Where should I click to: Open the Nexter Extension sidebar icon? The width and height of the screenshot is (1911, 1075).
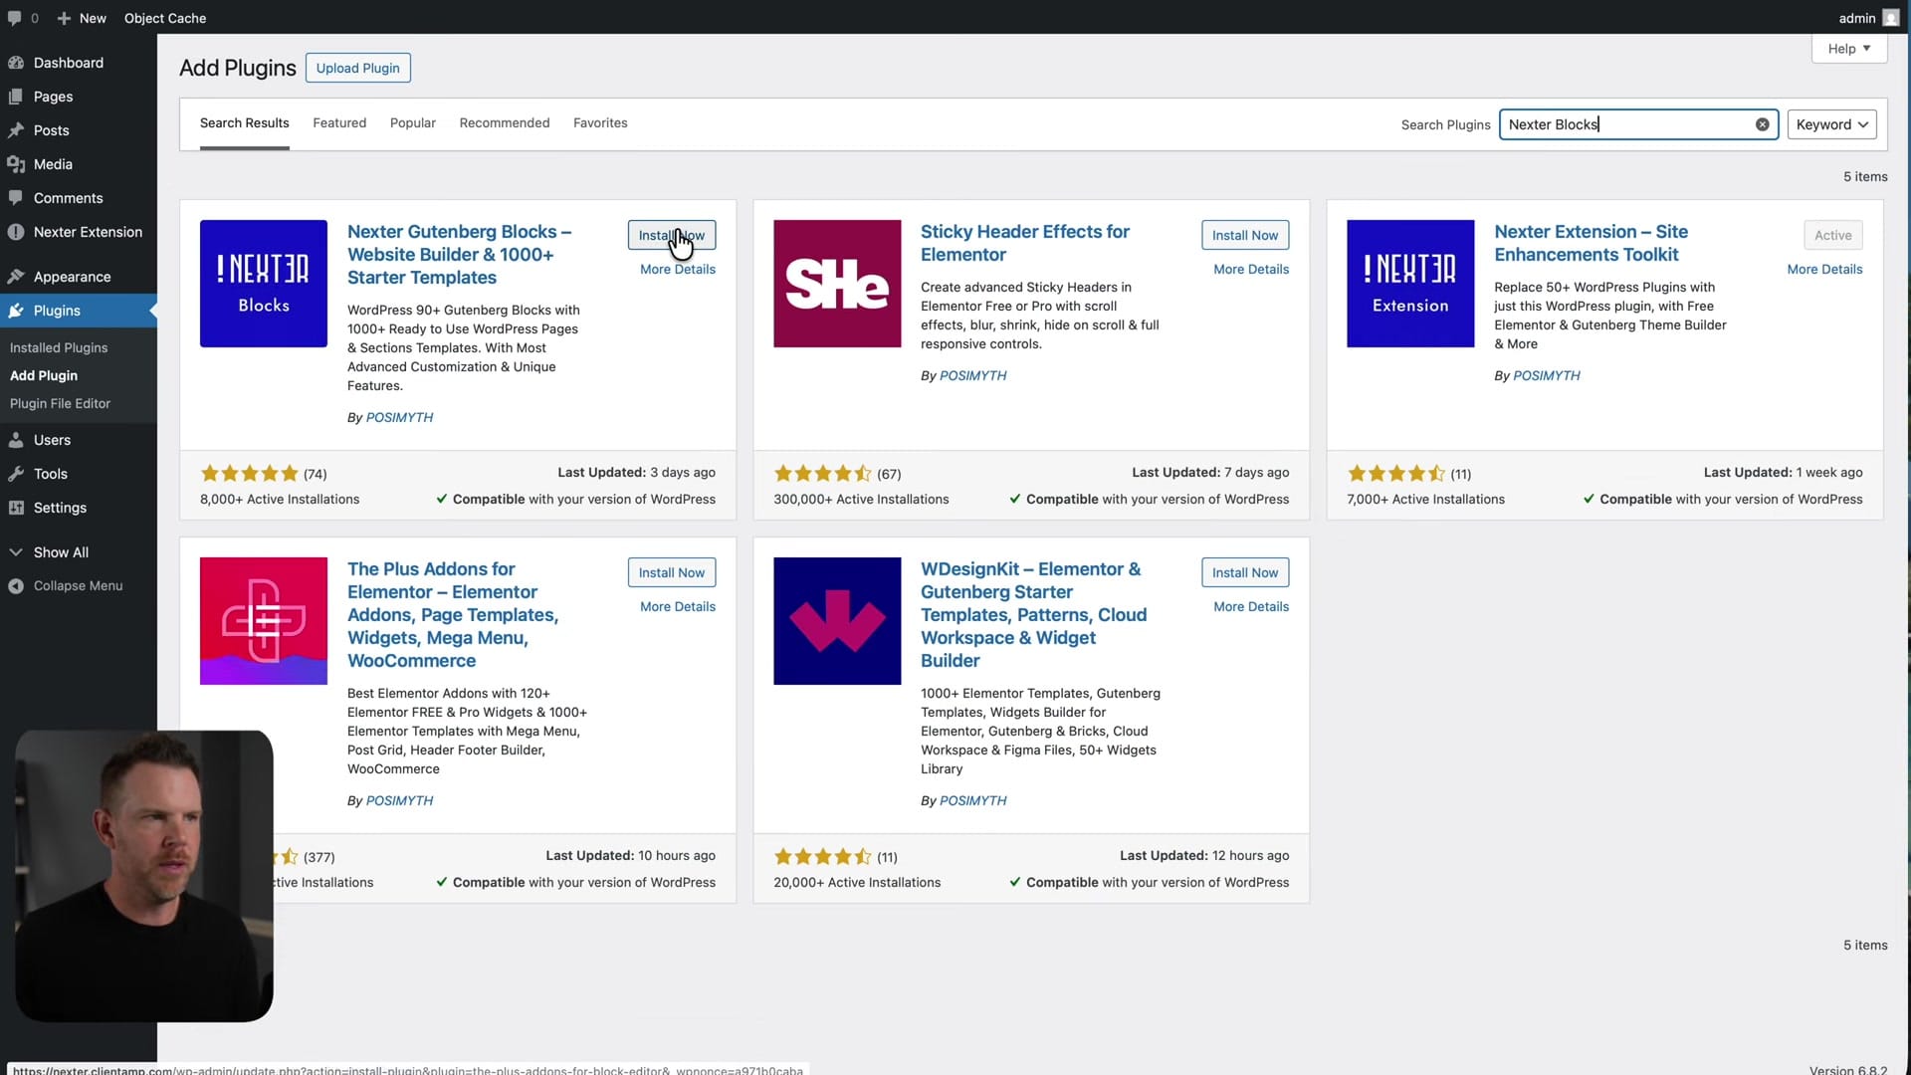click(16, 232)
